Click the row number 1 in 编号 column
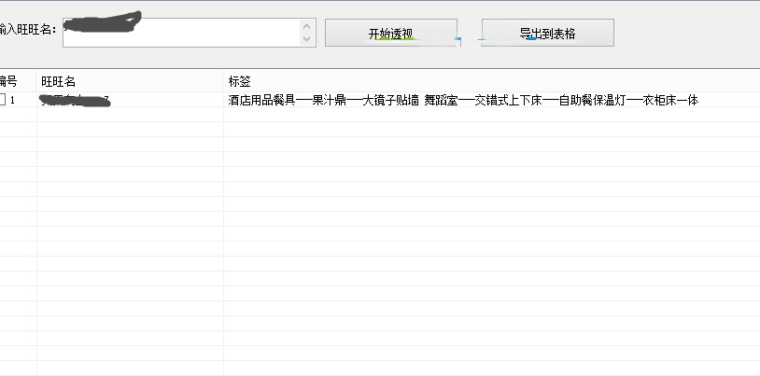The height and width of the screenshot is (376, 760). click(x=13, y=100)
